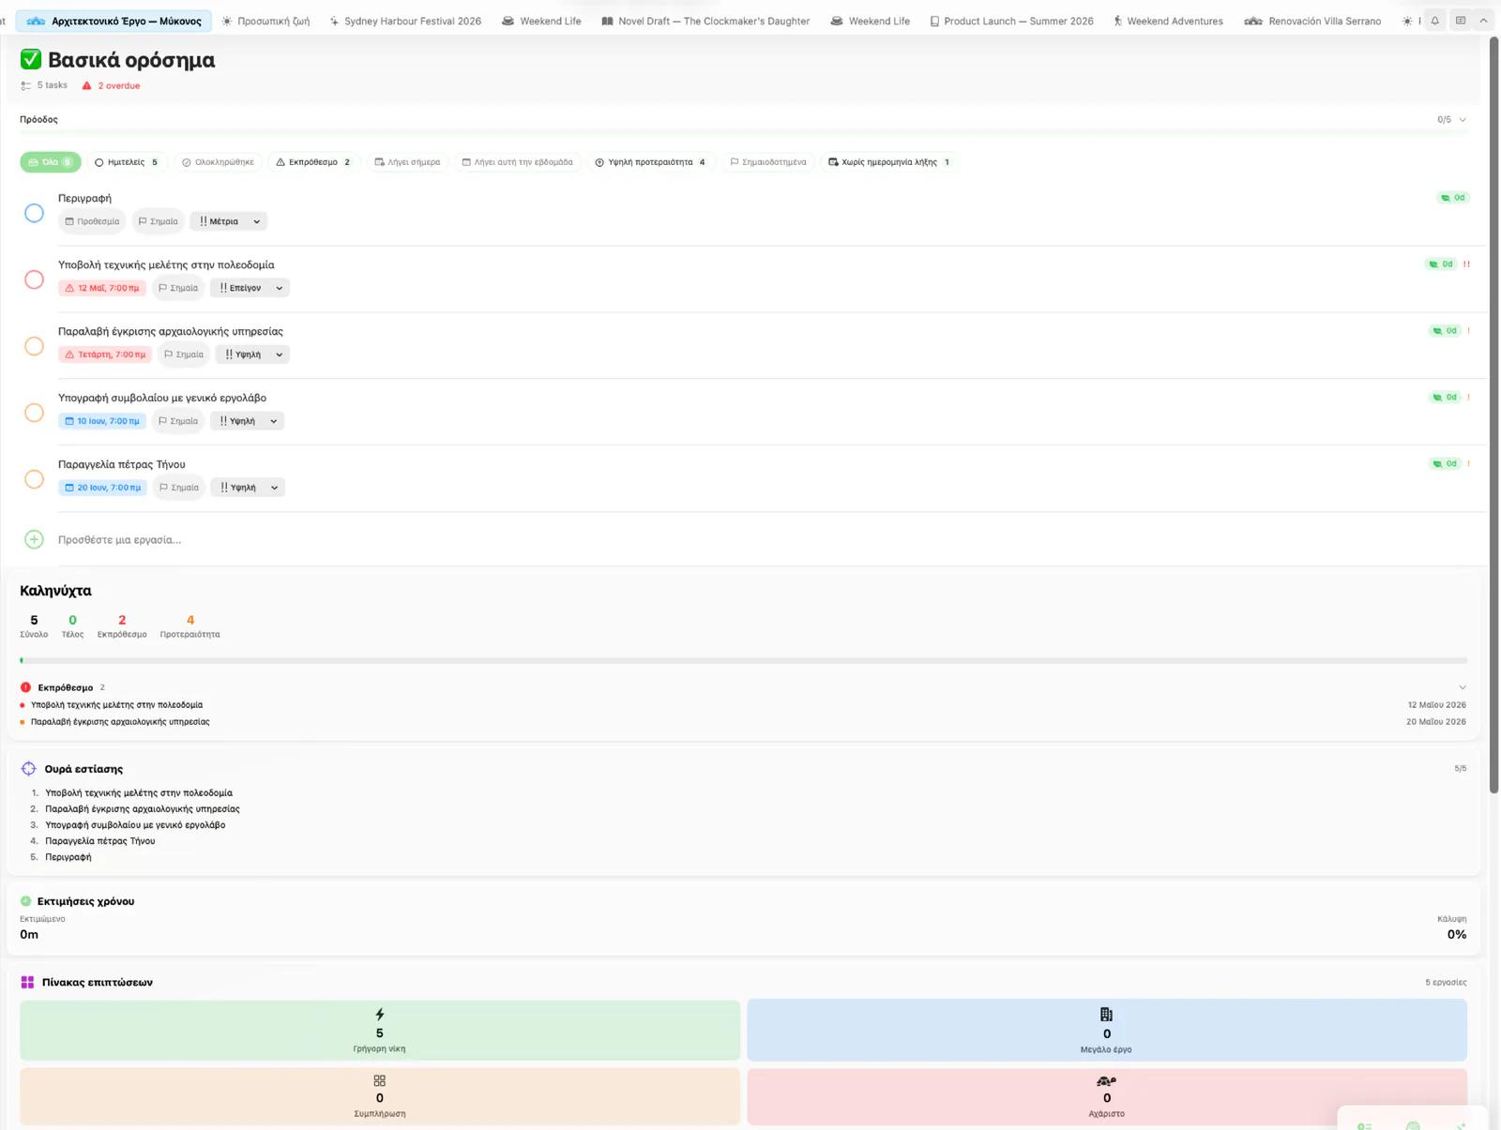Open Υψηλή priority dropdown on Παραγγελία πέτρας task
This screenshot has width=1501, height=1130.
click(248, 488)
